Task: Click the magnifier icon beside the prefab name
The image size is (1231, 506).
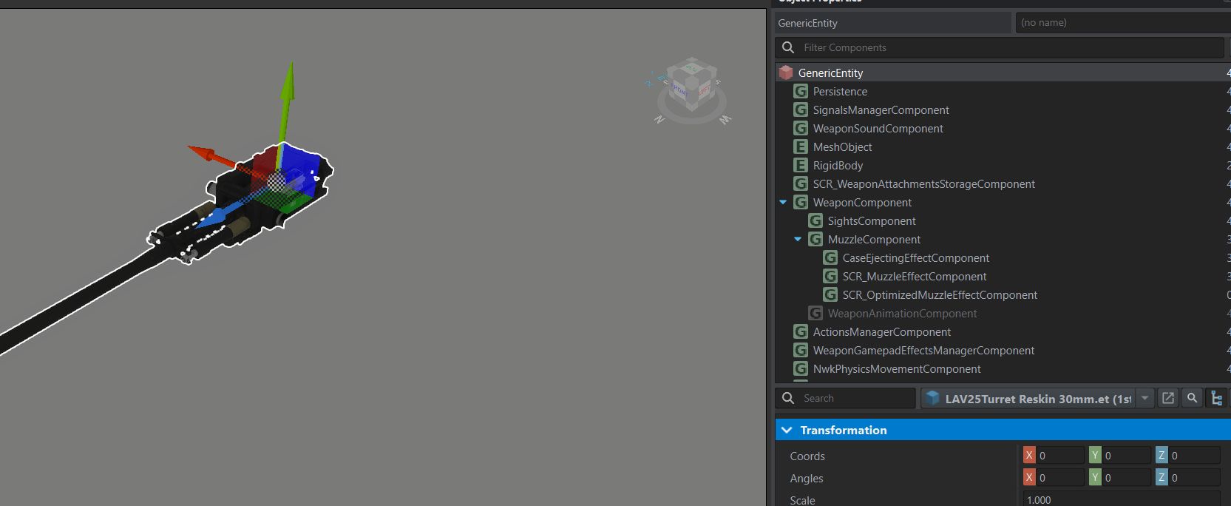Action: point(1192,398)
